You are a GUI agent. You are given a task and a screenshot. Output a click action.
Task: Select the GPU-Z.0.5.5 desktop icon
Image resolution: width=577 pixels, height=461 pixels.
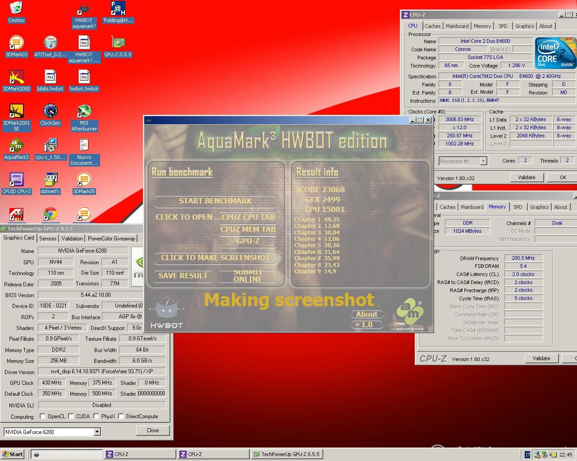(118, 46)
